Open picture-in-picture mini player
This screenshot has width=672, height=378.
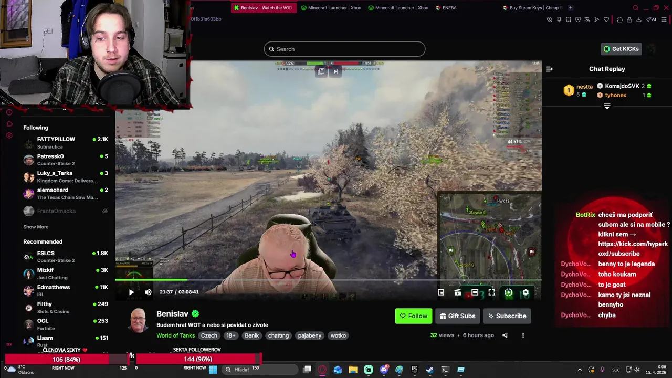441,292
